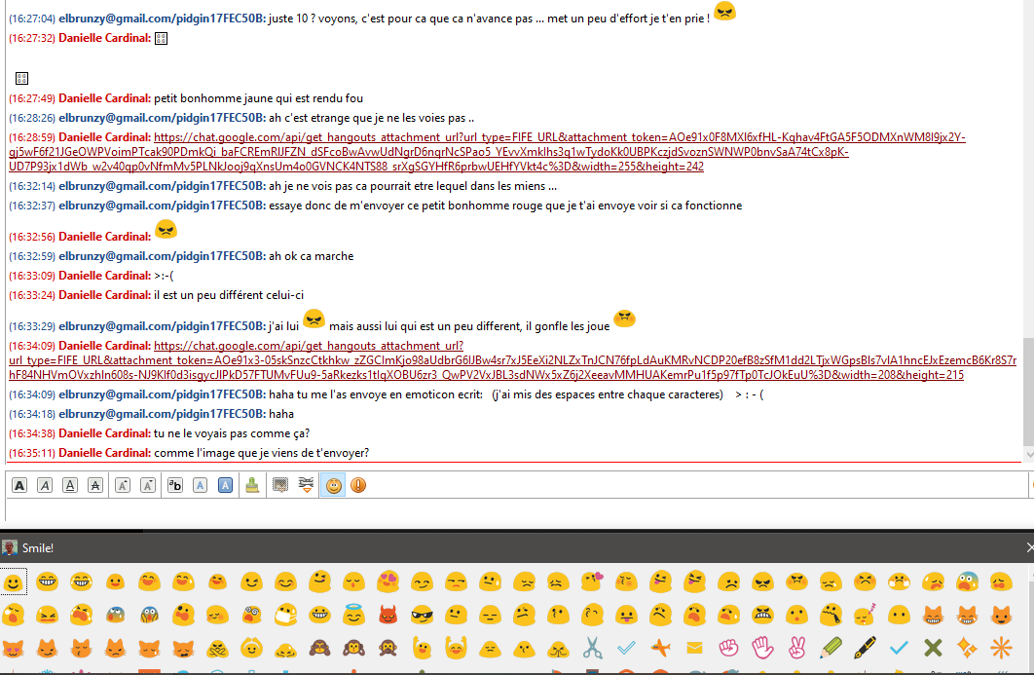1034x675 pixels.
Task: Pick the hear-no-evil monkey emoji
Action: [354, 649]
